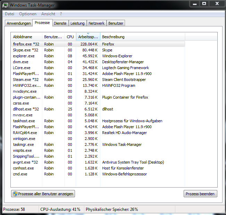
Task: Close the Windows Task-Manager window
Action: tap(217, 4)
